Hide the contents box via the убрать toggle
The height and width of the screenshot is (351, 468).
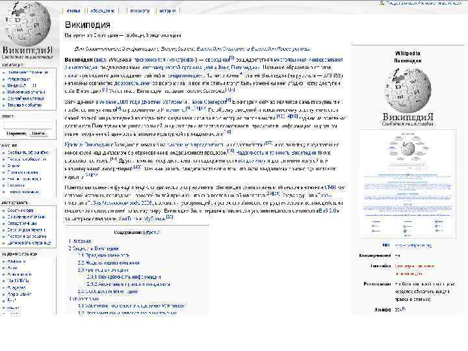pos(153,232)
